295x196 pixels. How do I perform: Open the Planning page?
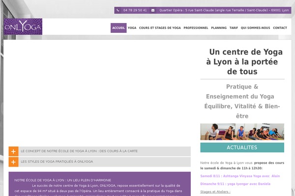tap(219, 28)
